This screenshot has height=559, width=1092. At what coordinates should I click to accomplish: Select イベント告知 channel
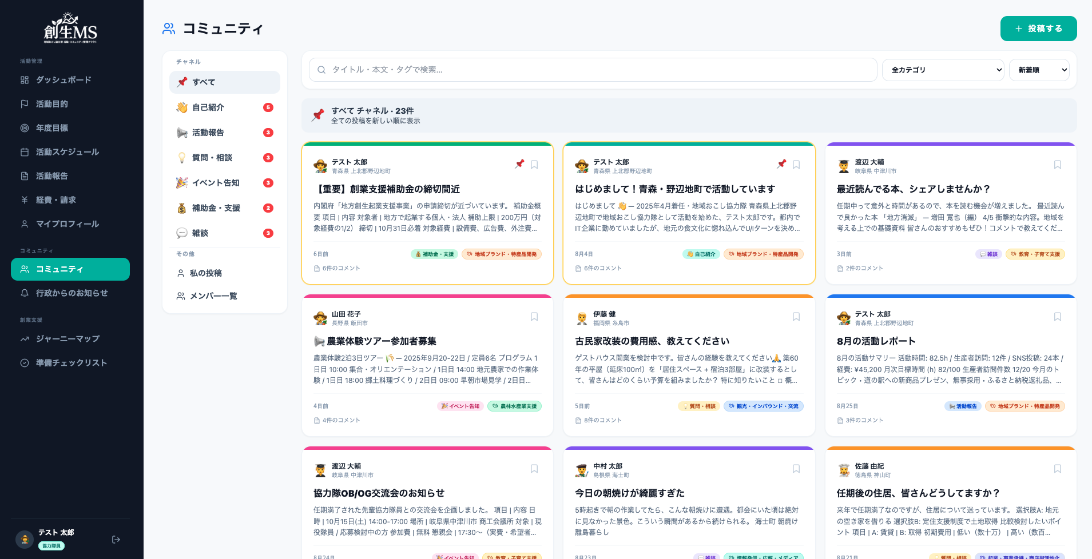(225, 183)
